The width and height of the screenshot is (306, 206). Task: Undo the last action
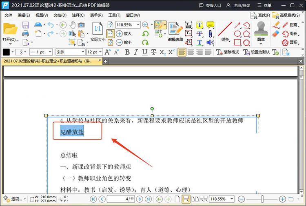coord(51,25)
